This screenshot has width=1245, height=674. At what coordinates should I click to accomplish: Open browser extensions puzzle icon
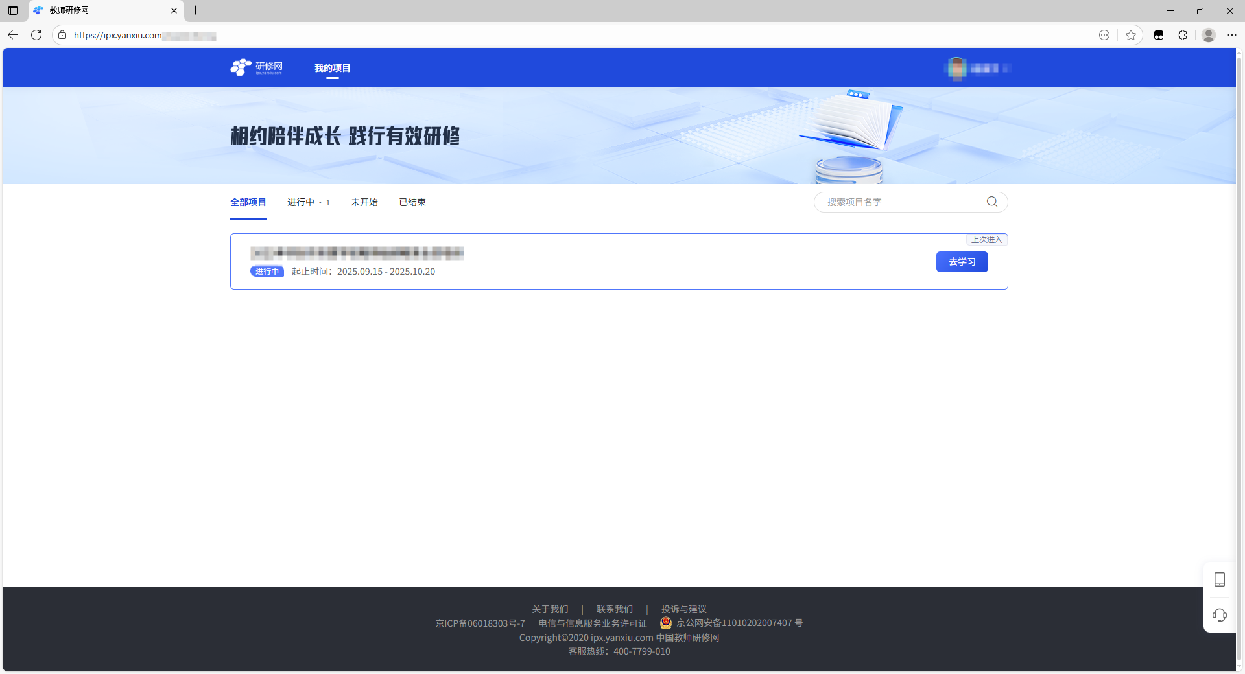(1182, 35)
